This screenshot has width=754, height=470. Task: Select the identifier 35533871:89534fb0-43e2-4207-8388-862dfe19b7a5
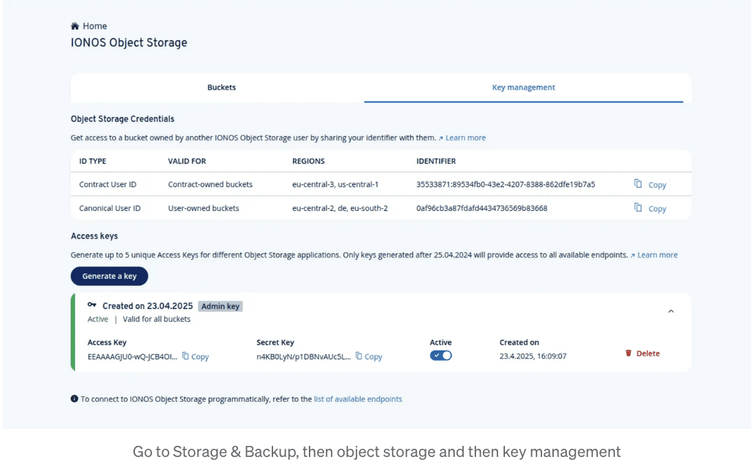506,184
